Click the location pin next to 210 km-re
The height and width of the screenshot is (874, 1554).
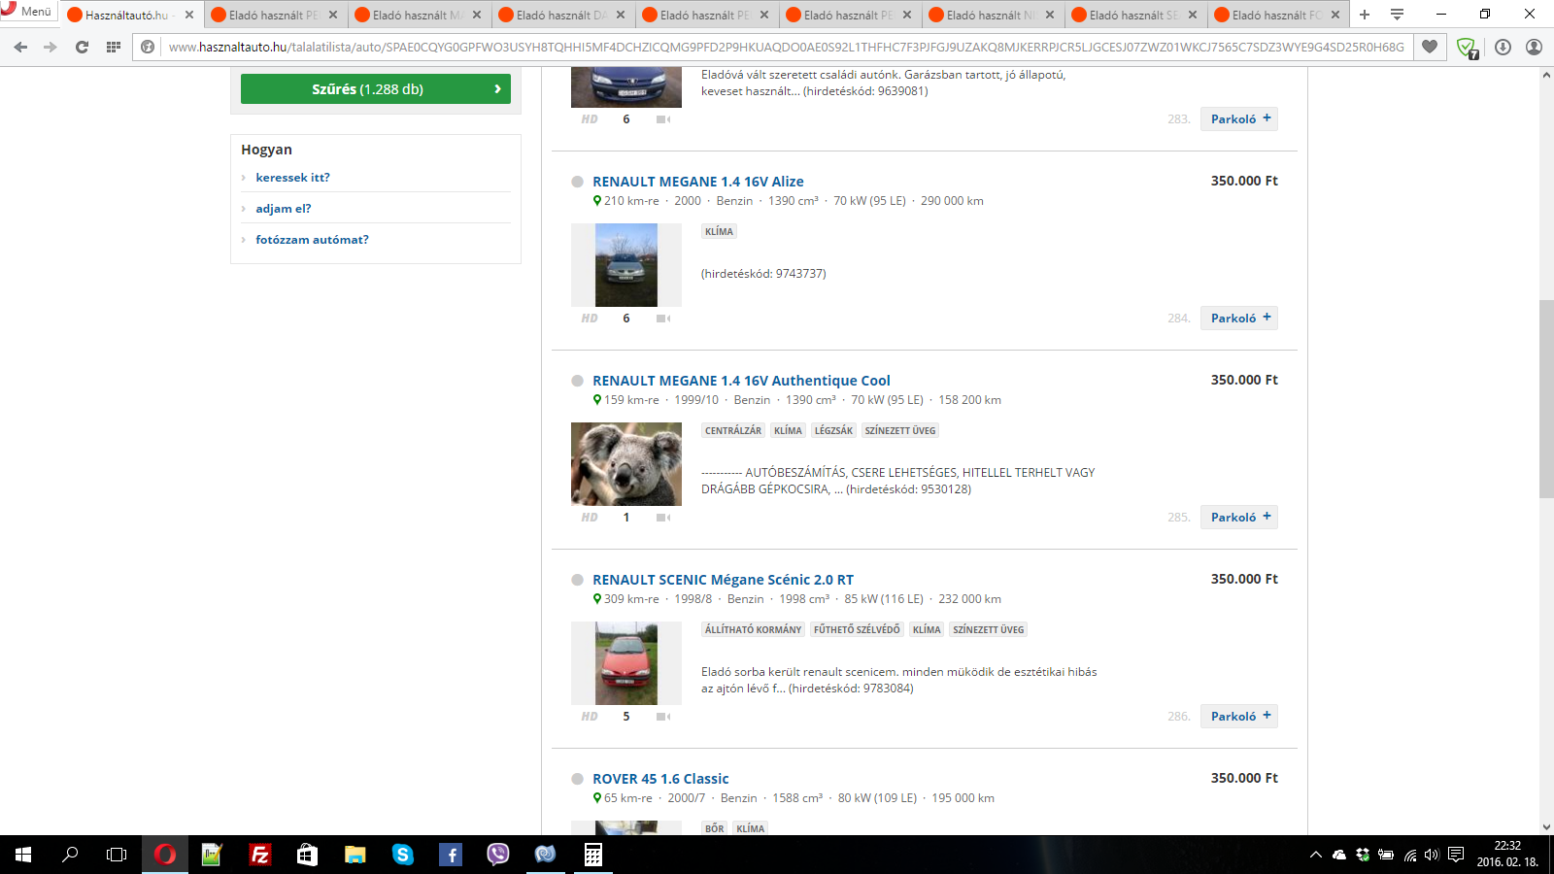(x=597, y=201)
